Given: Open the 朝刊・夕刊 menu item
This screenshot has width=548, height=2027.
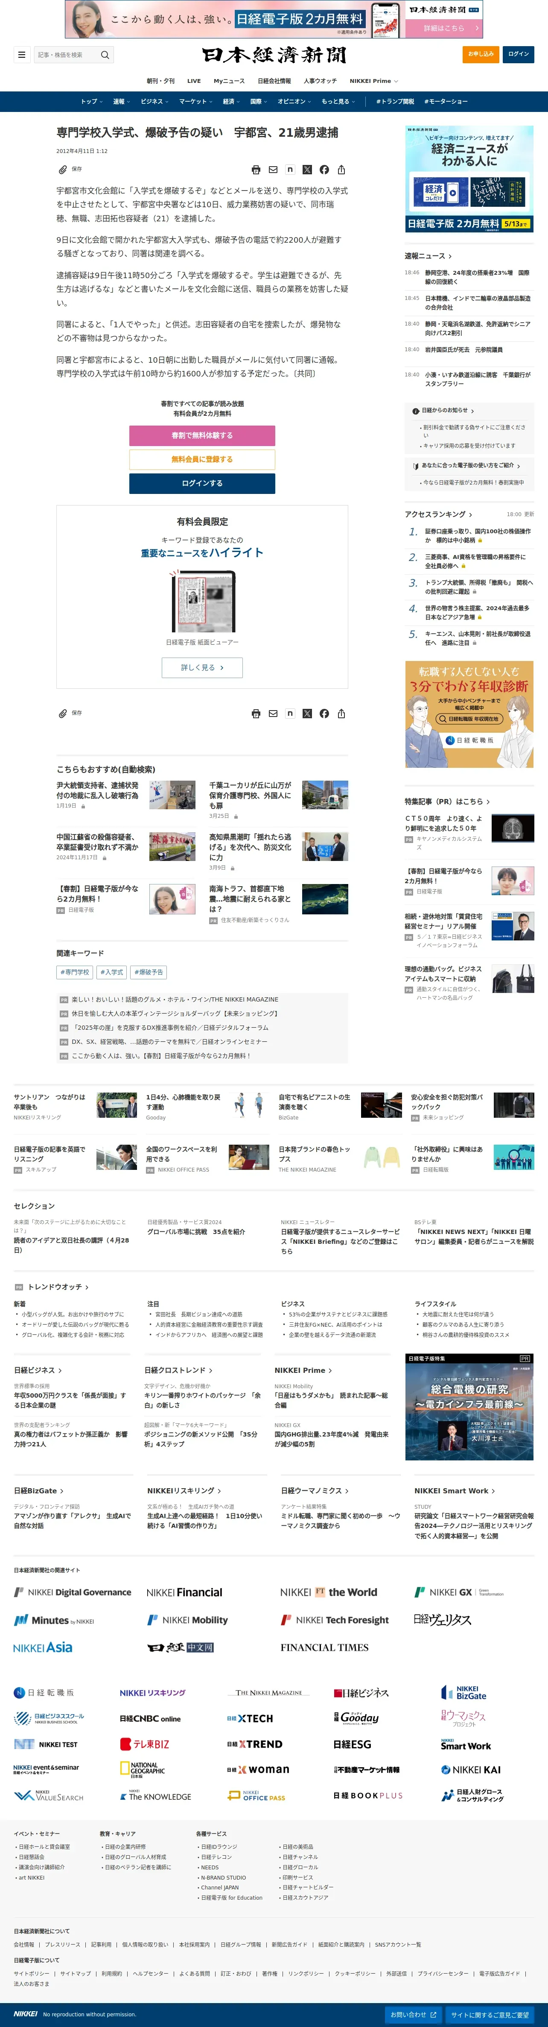Looking at the screenshot, I should click(x=160, y=81).
